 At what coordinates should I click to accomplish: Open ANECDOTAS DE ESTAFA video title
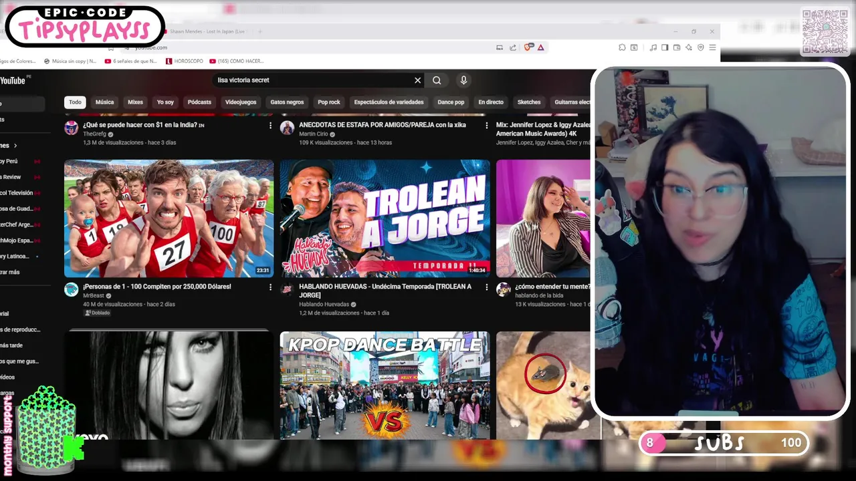383,125
